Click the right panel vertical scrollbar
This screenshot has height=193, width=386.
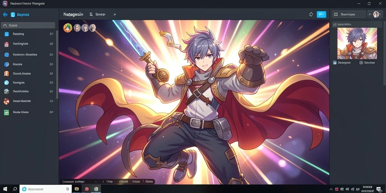pos(384,53)
